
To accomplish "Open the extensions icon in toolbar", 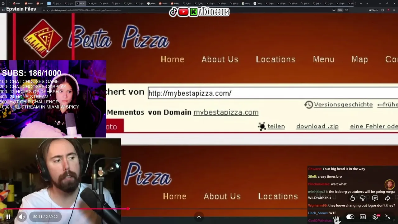I will click(x=382, y=10).
